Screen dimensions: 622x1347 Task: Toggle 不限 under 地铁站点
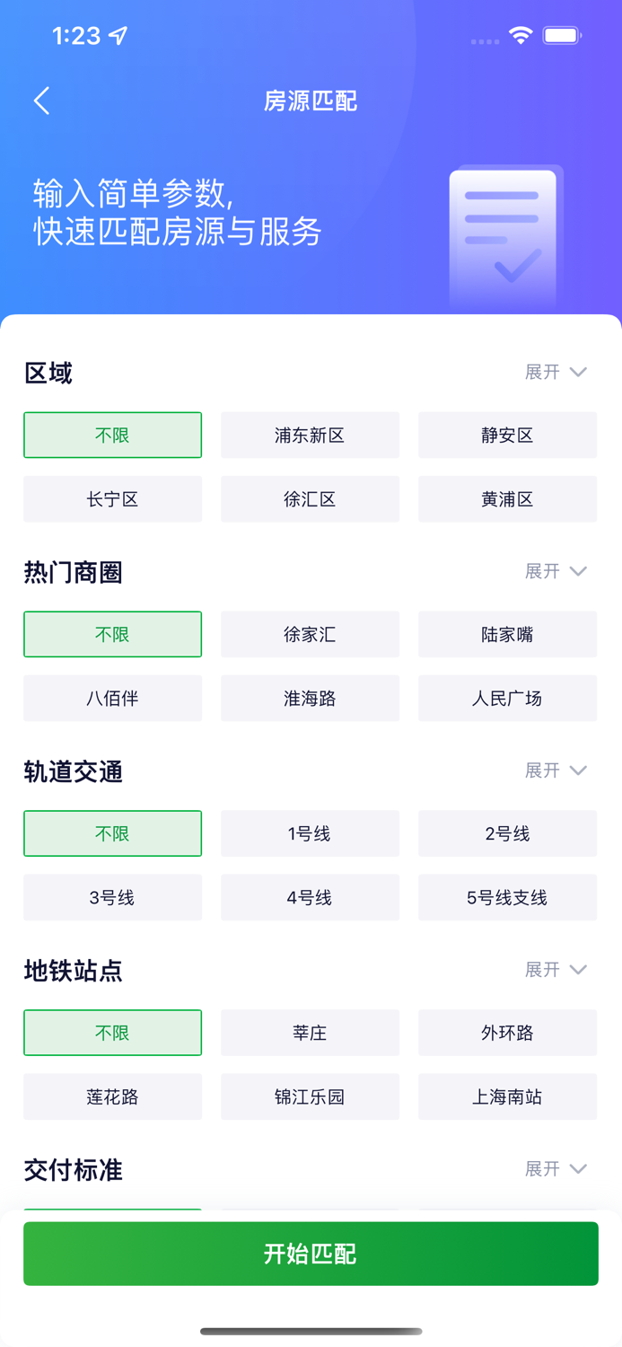click(112, 1033)
